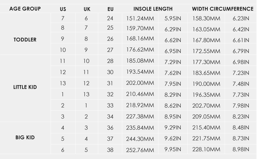Screen dimensions: 257x159
Task: Click the EU column header
Action: point(110,9)
